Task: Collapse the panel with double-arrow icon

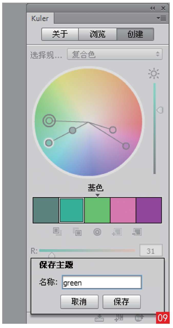Action: coord(152,8)
